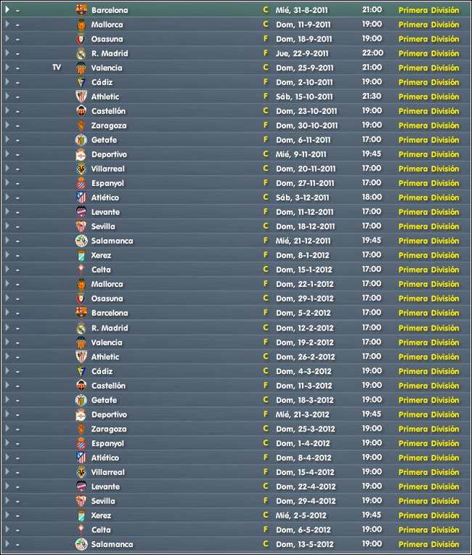Click the Salamanca crest on the 21-12-2011 match
472x555 pixels.
tap(81, 240)
